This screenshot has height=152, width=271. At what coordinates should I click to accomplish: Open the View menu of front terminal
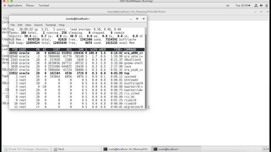point(28,25)
